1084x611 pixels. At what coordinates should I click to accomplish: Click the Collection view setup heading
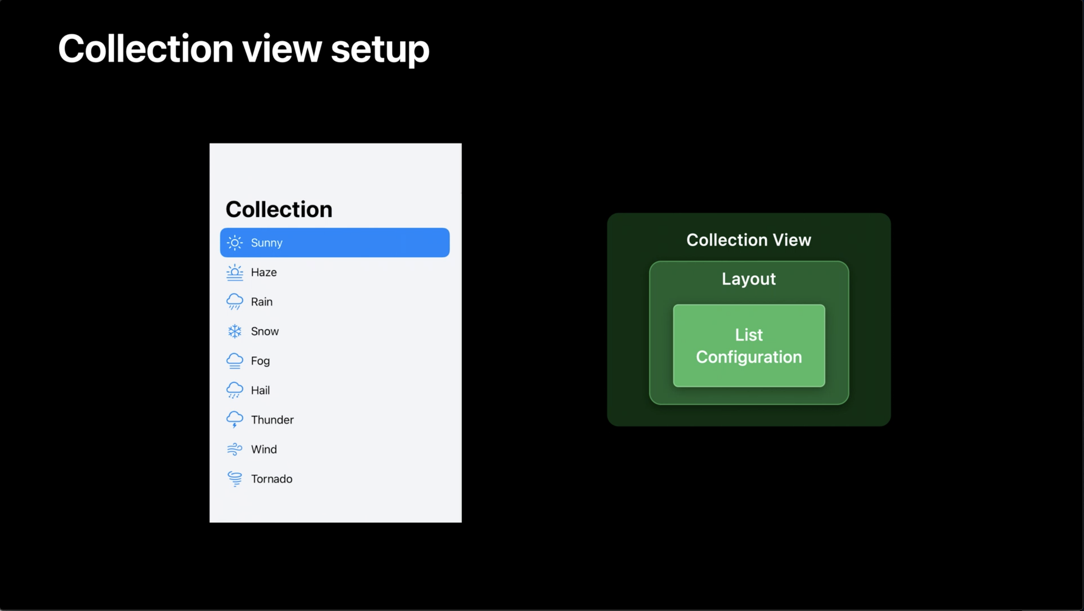(244, 50)
